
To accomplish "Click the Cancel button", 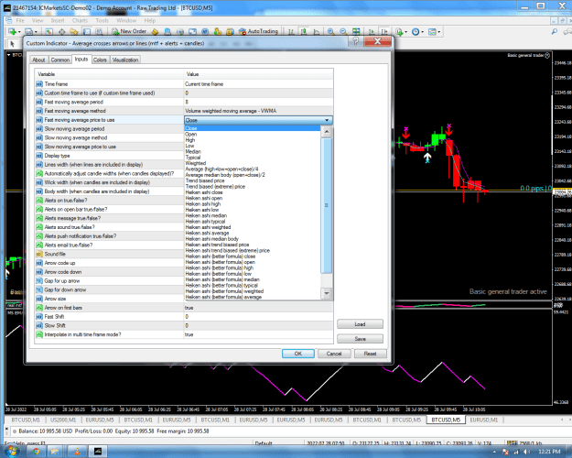I will [334, 354].
